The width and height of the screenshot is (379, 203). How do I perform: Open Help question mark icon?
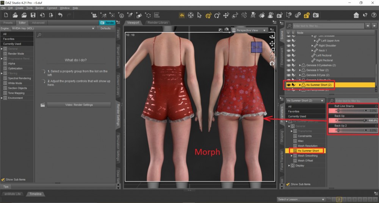click(x=374, y=15)
